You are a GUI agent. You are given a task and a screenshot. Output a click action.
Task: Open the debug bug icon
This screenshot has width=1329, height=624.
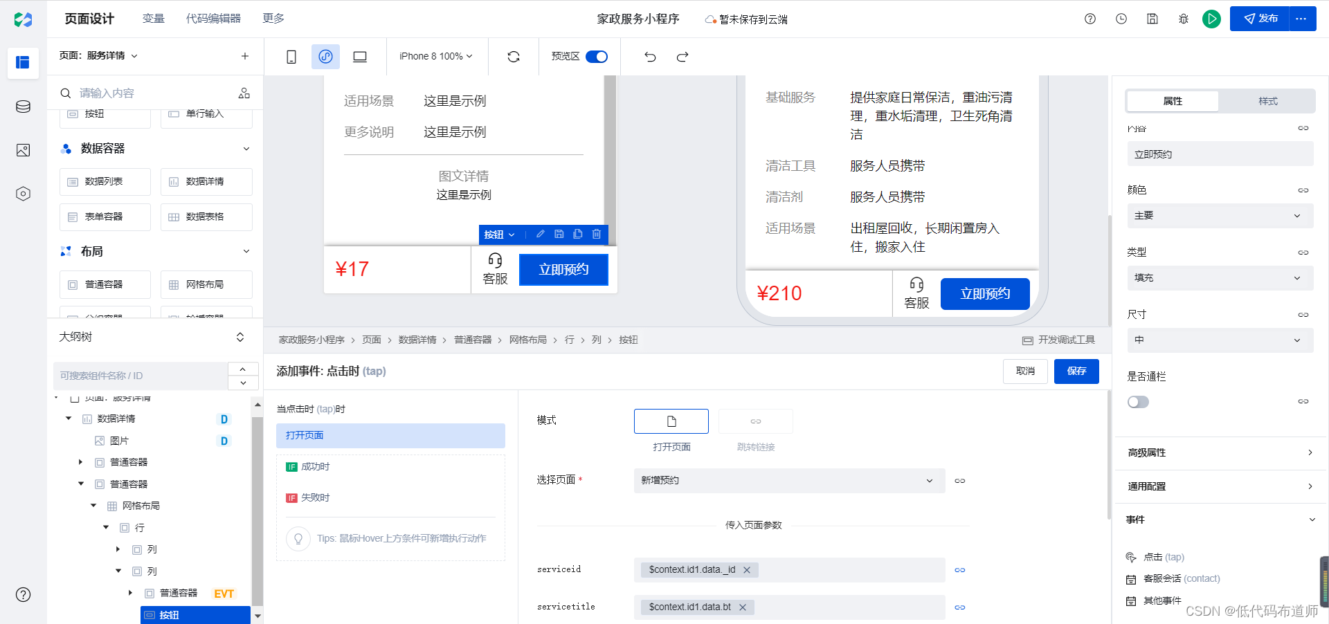pos(1184,19)
